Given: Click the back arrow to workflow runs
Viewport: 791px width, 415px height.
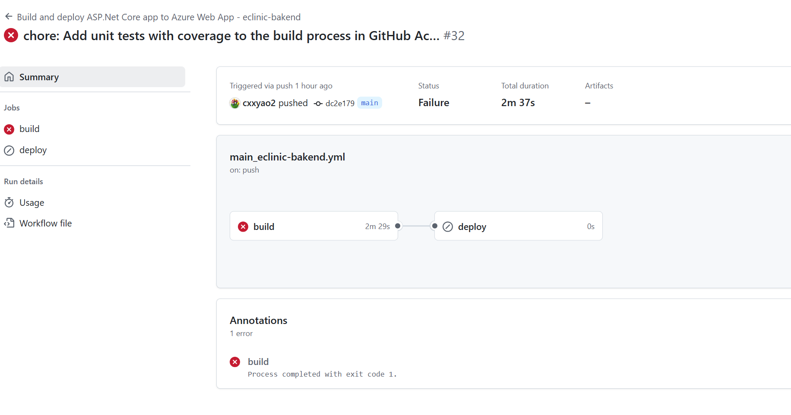Looking at the screenshot, I should click(9, 16).
